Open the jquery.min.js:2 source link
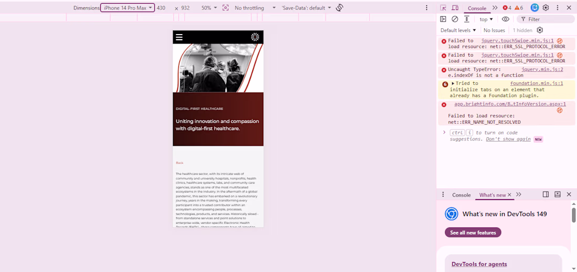 [542, 69]
